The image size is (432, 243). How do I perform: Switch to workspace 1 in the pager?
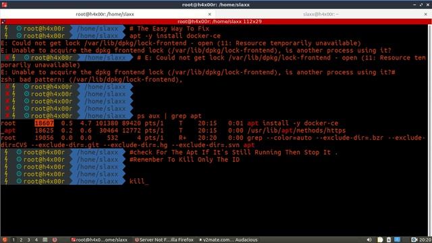13,240
